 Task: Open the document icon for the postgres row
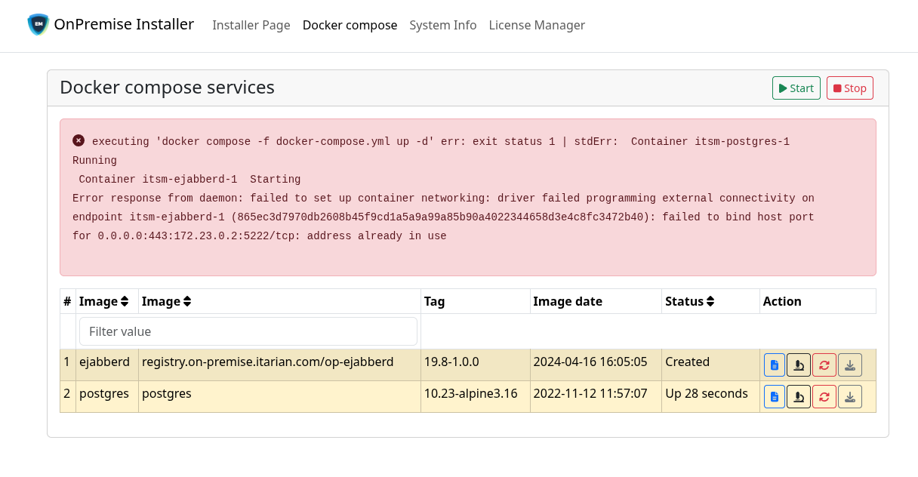click(774, 396)
